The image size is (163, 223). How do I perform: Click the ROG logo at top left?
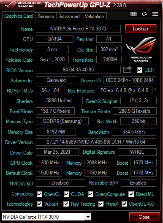(10, 5)
